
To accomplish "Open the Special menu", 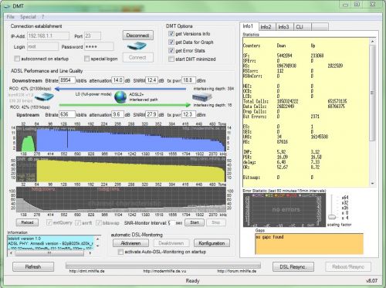I will click(28, 17).
